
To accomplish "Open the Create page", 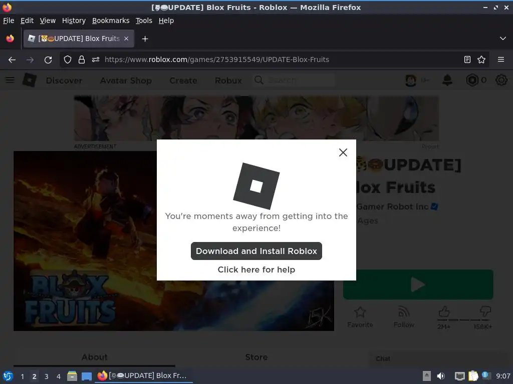I will pyautogui.click(x=183, y=80).
